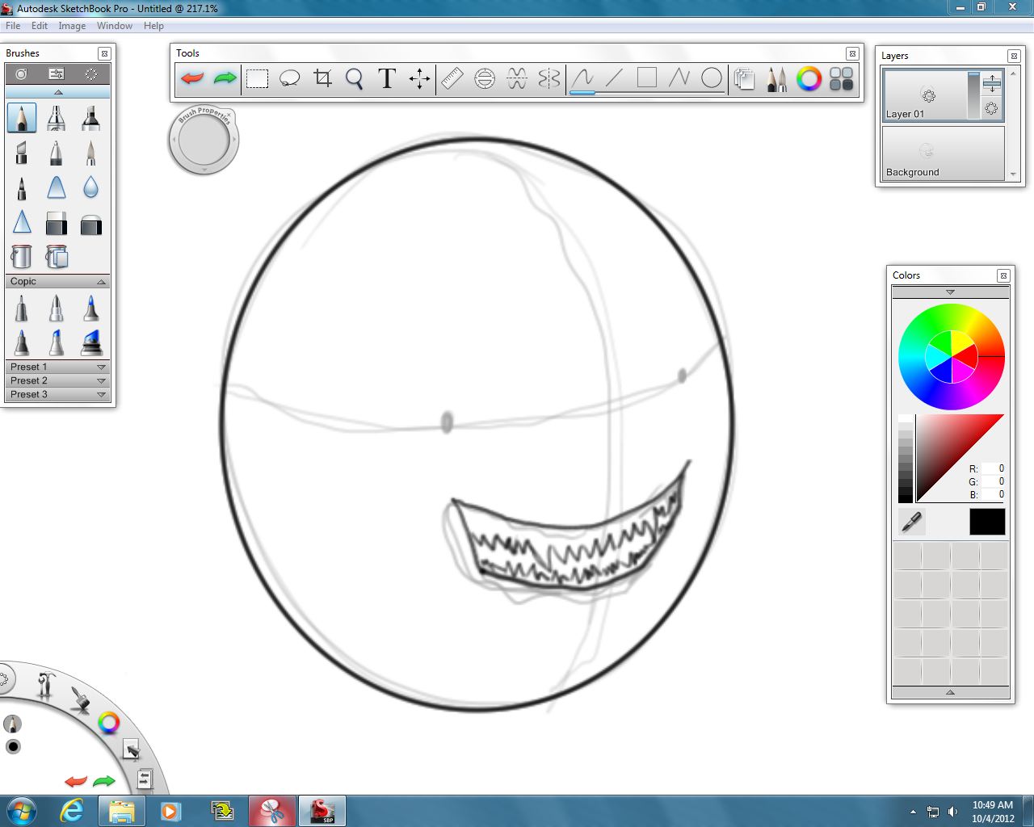
Task: Select the straight Line stroke tool
Action: click(x=615, y=78)
